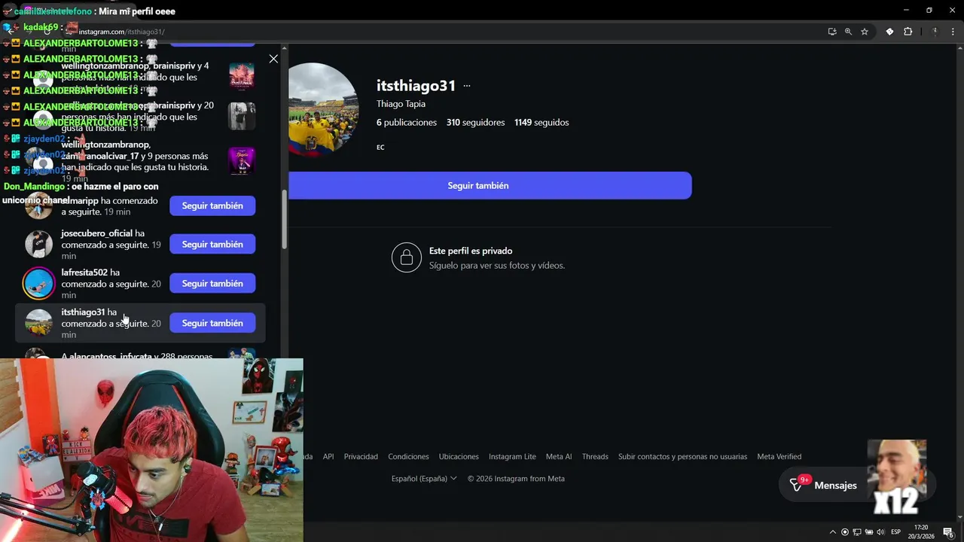The height and width of the screenshot is (542, 964).
Task: Open Subir contactos y personas no usuarias link
Action: (x=682, y=457)
